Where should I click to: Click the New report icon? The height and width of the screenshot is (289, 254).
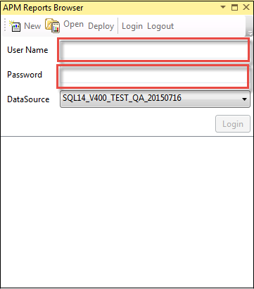tap(15, 26)
